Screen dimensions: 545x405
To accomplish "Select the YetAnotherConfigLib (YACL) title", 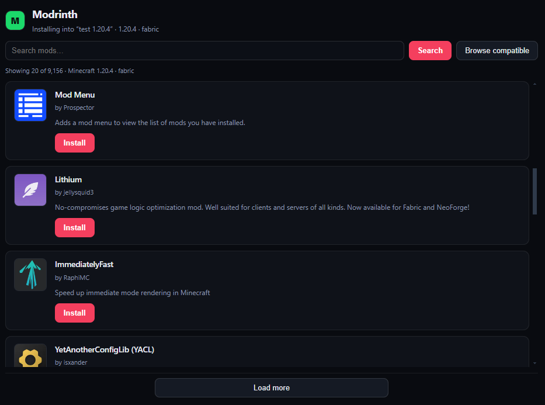I will pos(105,349).
